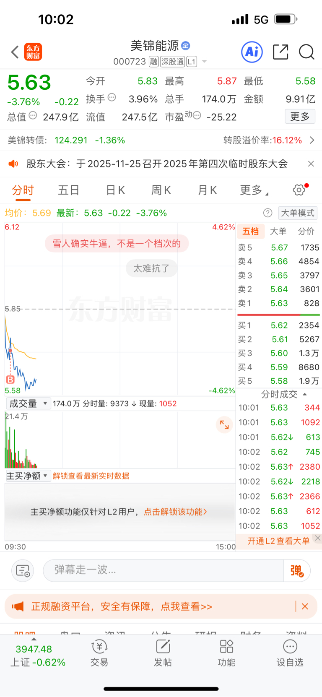Tap the speaker announcement icon
322x697 pixels.
coord(14,164)
